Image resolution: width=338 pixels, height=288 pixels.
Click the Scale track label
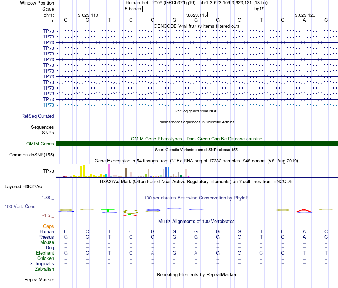(48, 9)
